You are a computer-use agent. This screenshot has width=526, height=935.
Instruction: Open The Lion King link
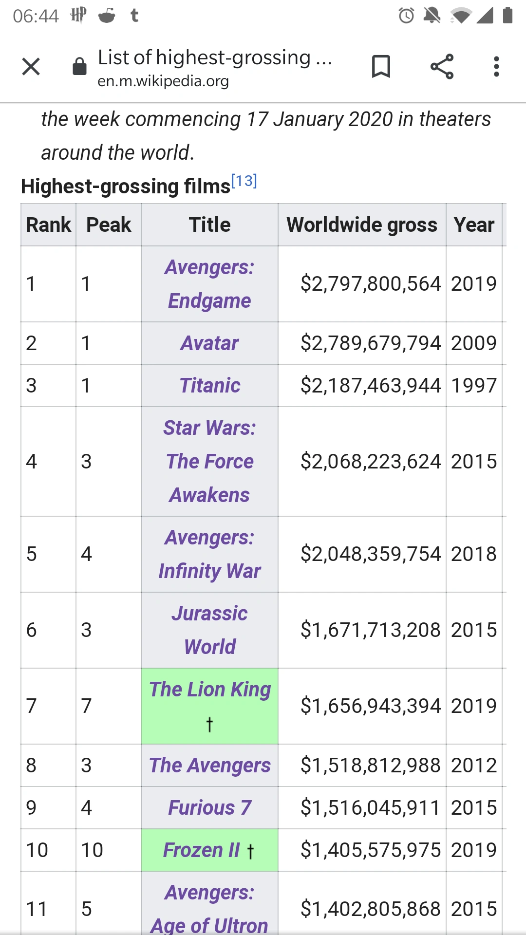click(x=209, y=690)
